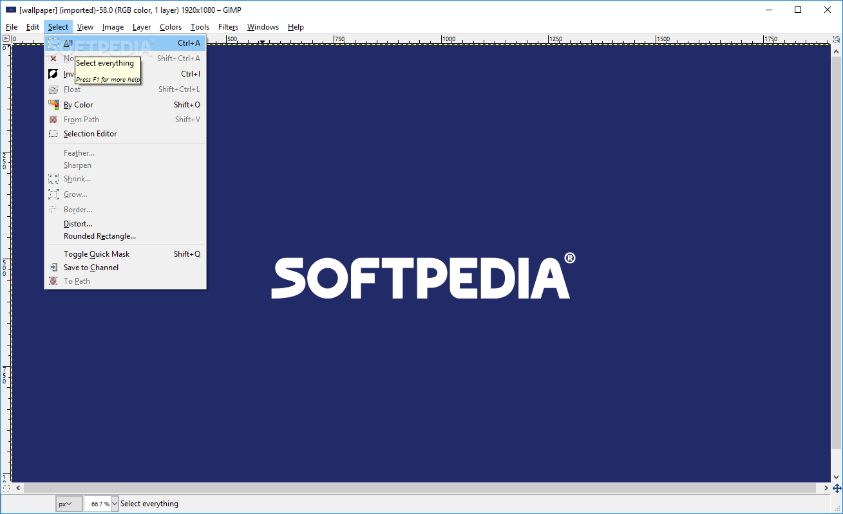The image size is (843, 514).
Task: Click the horizontal scrollbar thumb
Action: pyautogui.click(x=421, y=488)
